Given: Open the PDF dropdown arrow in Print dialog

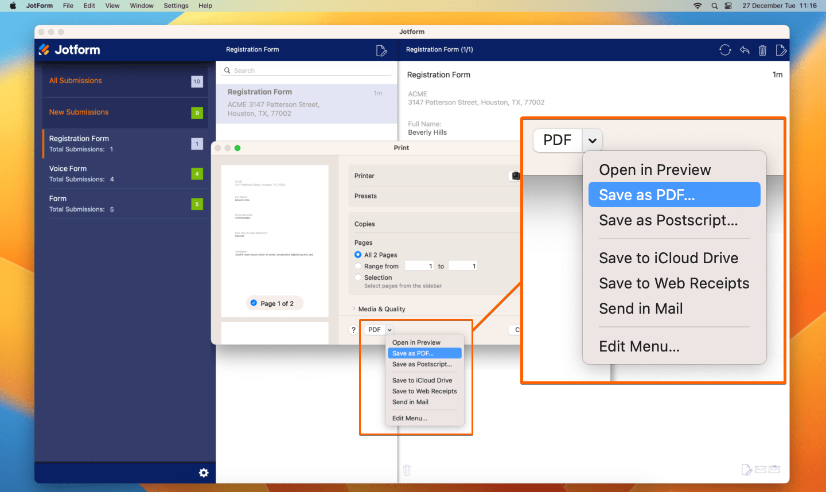Looking at the screenshot, I should pos(389,330).
